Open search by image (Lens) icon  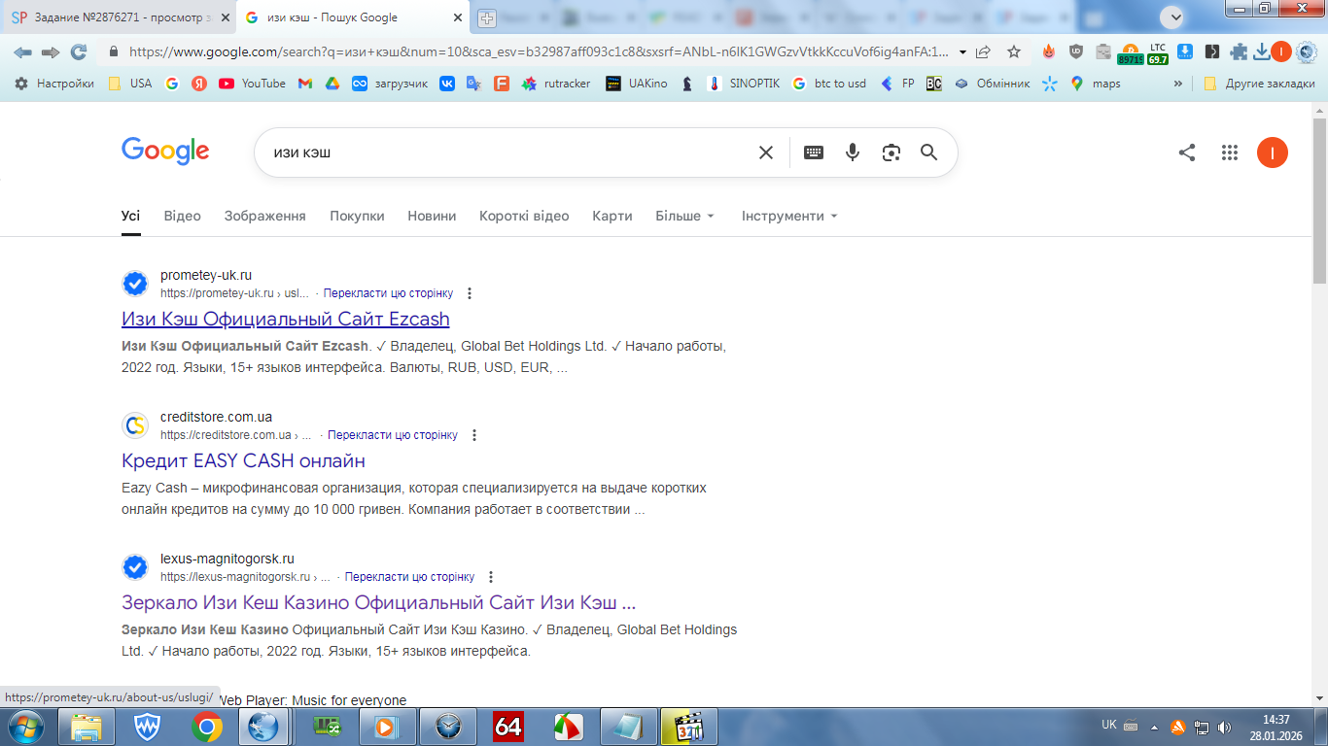click(891, 153)
